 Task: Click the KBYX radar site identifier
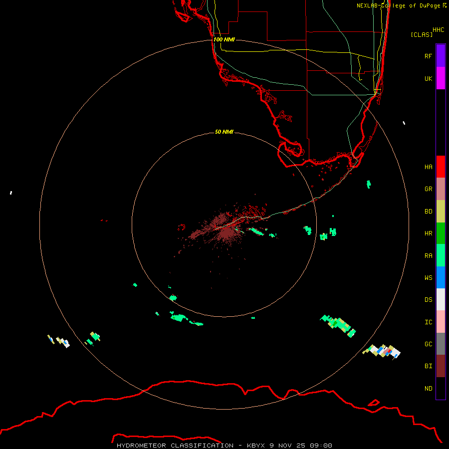[x=256, y=446]
